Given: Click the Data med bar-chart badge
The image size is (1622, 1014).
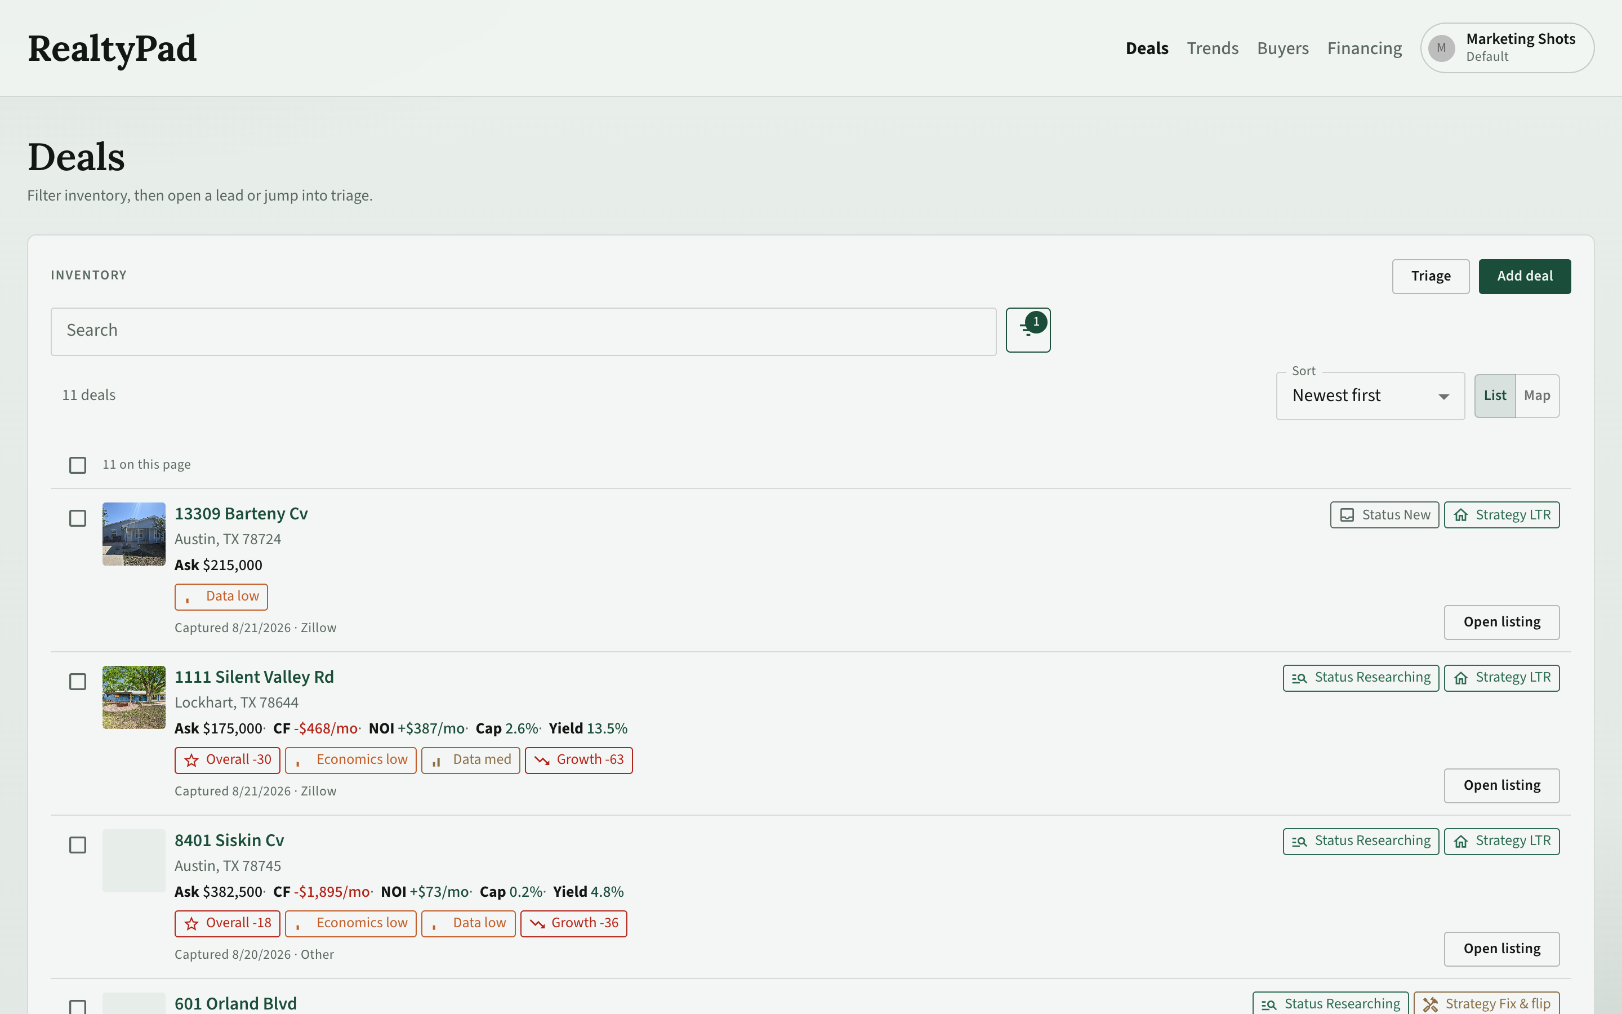Looking at the screenshot, I should click(470, 760).
